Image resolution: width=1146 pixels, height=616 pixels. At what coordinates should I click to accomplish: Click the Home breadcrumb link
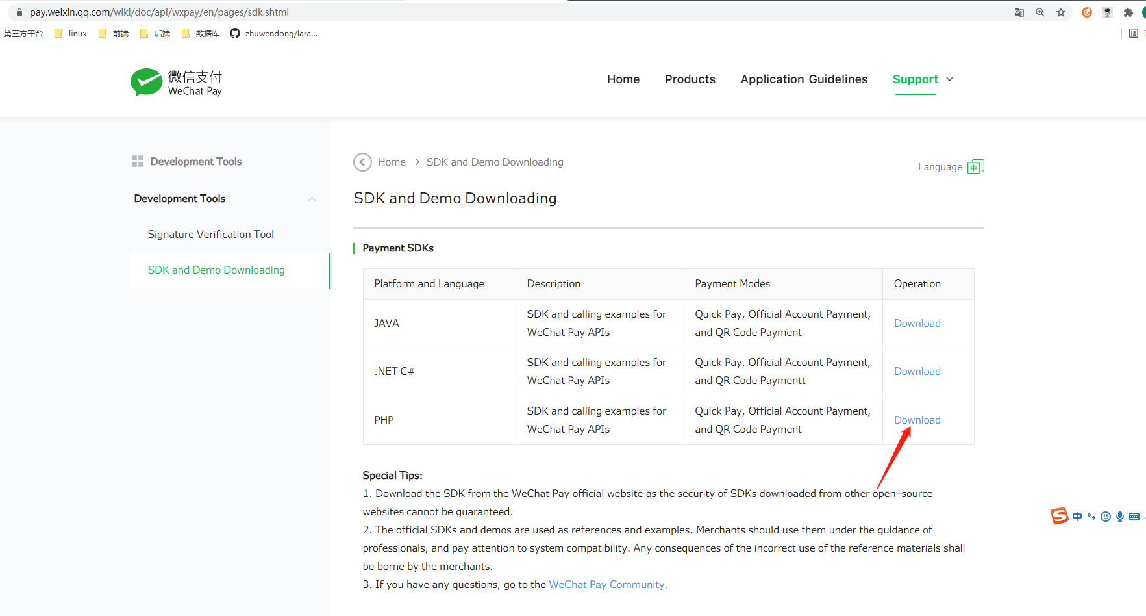pos(392,162)
